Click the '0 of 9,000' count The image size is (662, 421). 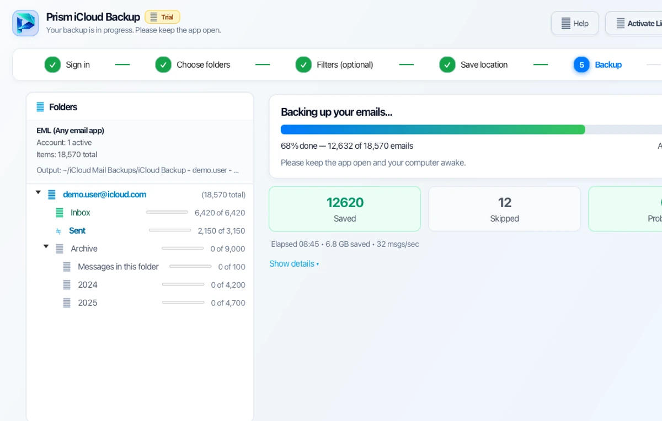pos(228,249)
